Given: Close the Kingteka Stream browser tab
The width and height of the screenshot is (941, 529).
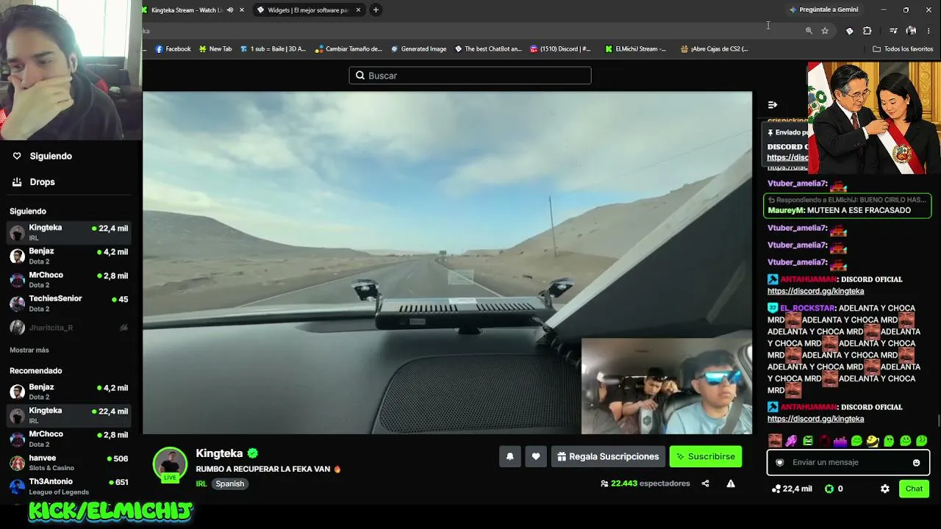Looking at the screenshot, I should [242, 10].
